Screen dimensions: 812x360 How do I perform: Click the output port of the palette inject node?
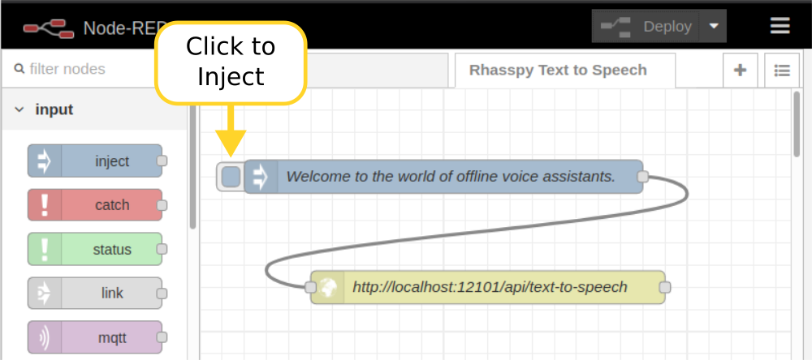point(162,161)
